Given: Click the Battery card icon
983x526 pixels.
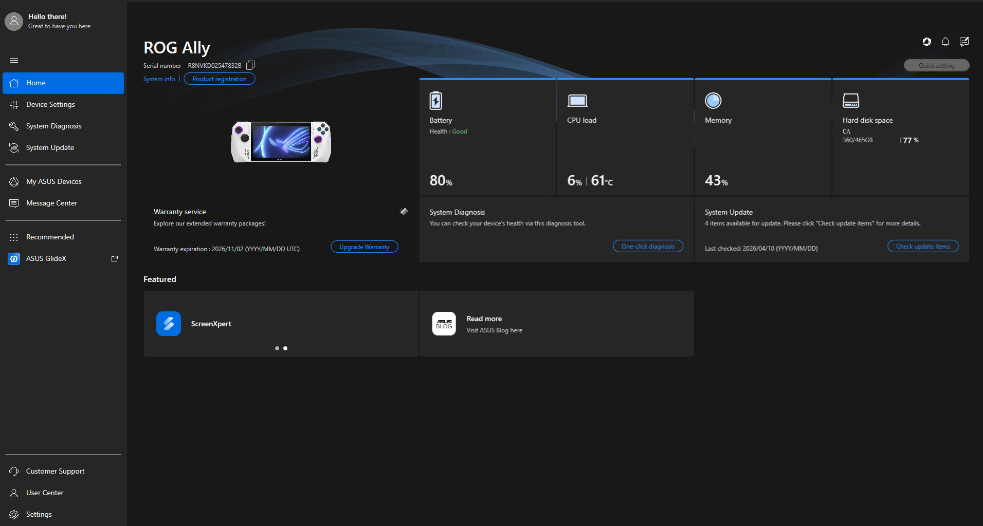Looking at the screenshot, I should [435, 101].
